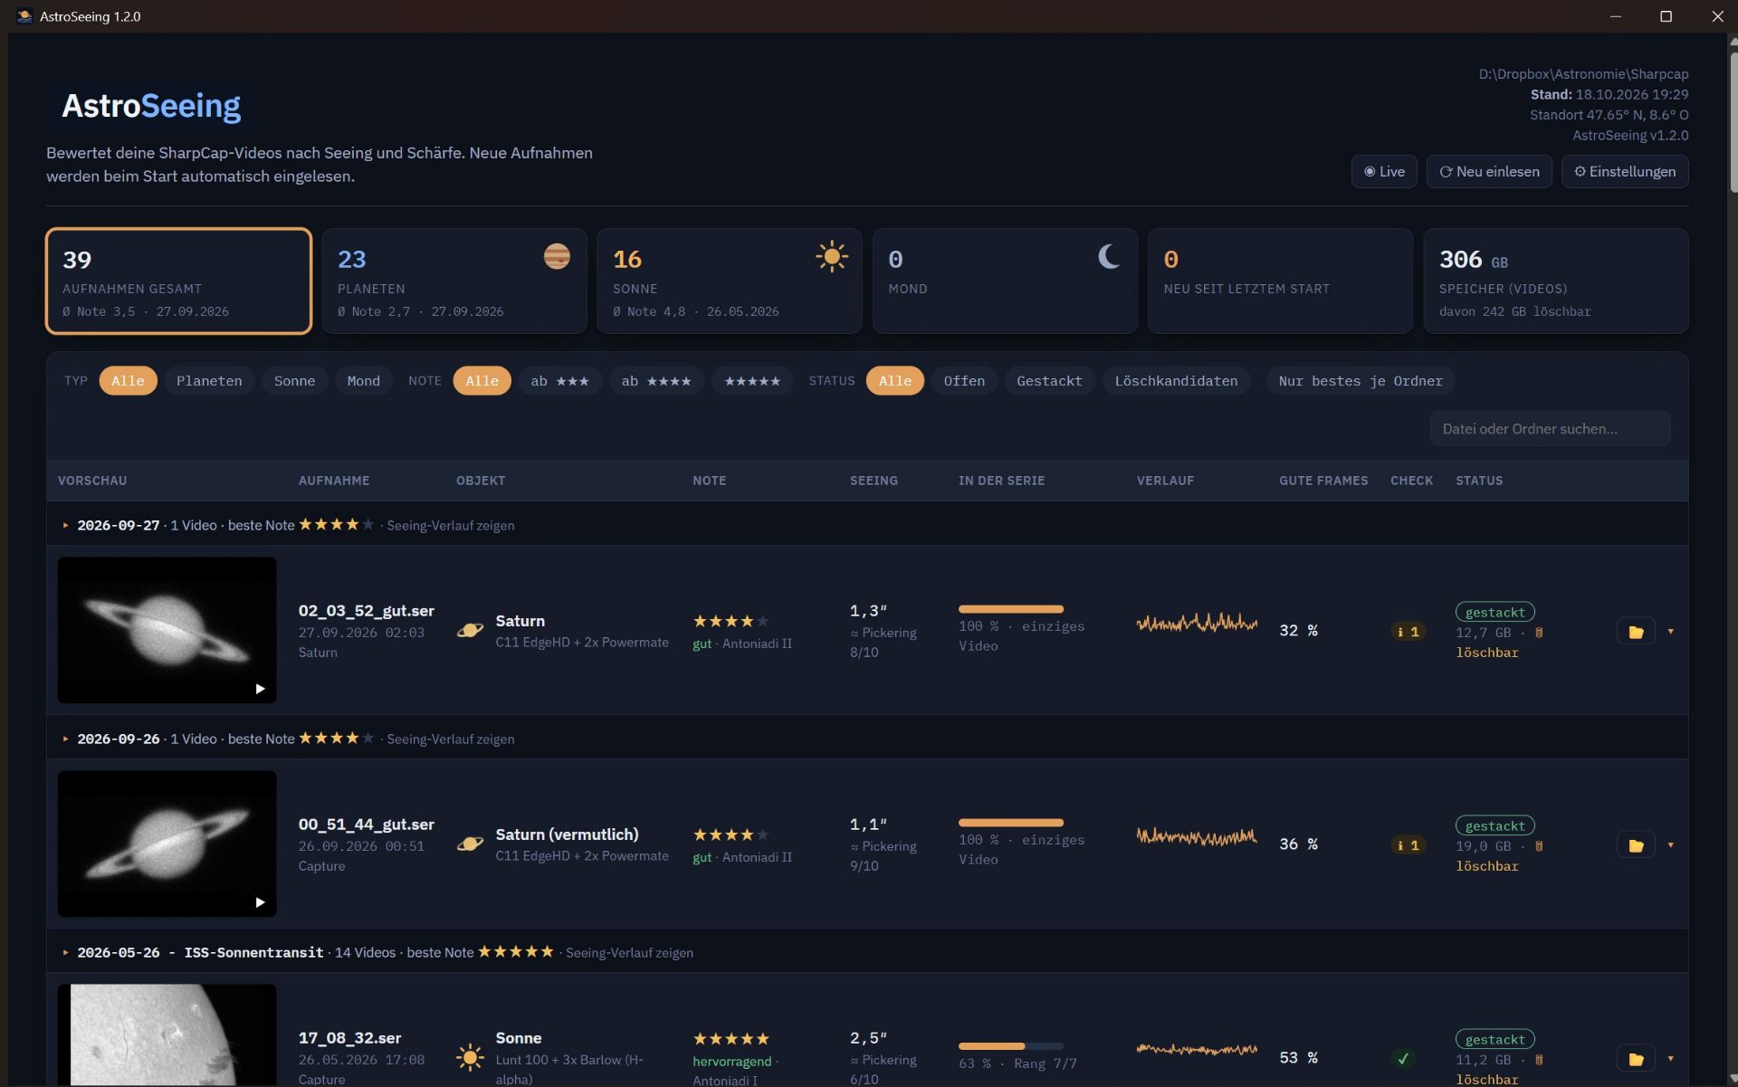
Task: Click planet icon on Planeten card
Action: [x=557, y=256]
